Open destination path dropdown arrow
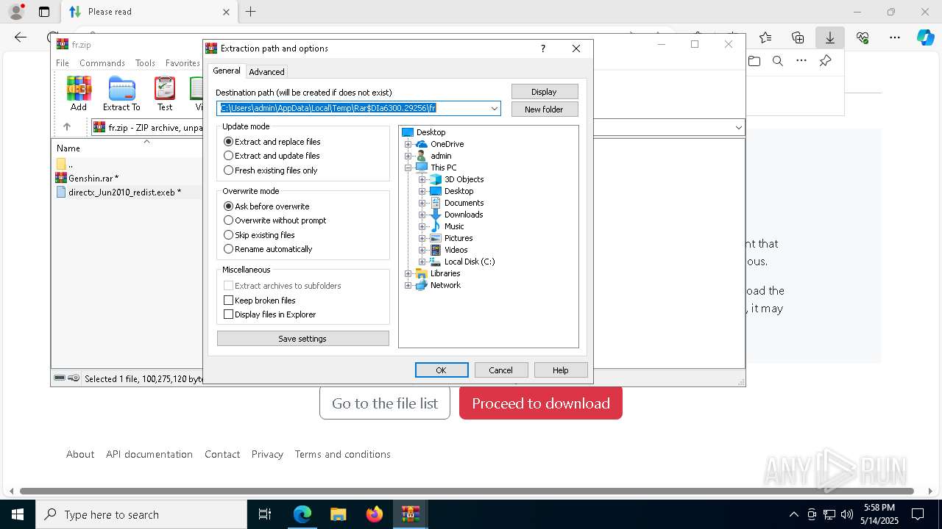 point(495,108)
